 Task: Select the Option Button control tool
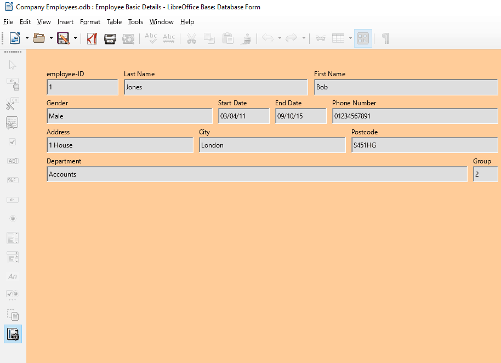pos(13,218)
